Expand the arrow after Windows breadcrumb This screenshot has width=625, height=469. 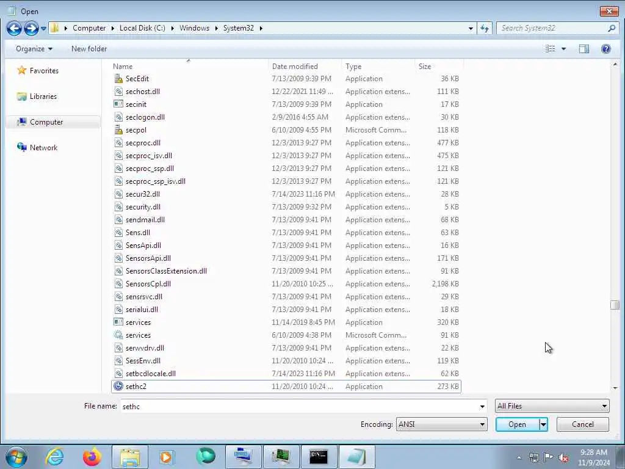coord(217,28)
